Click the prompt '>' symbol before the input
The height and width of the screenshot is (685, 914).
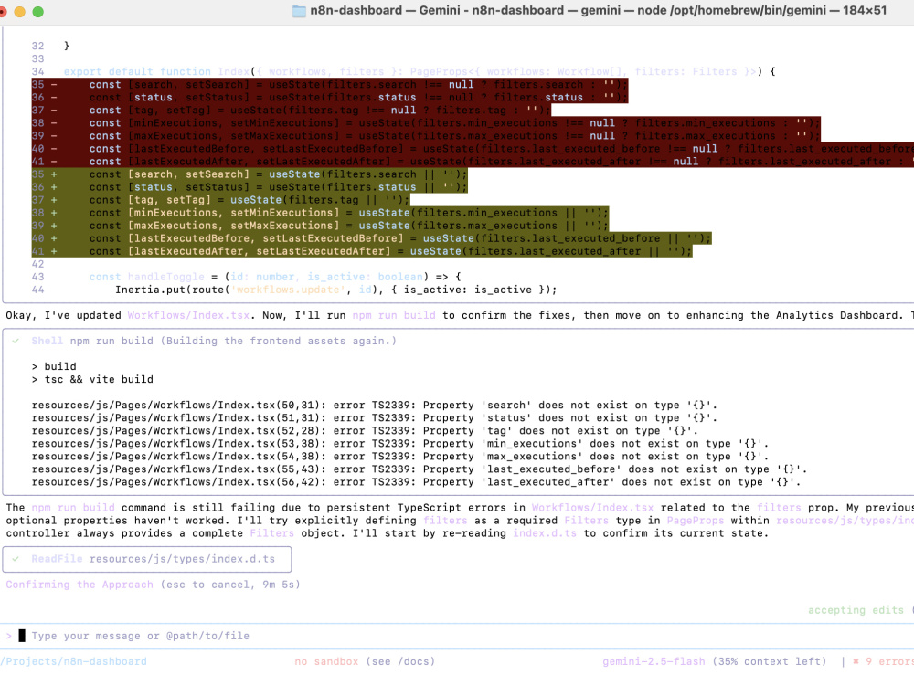(9, 636)
